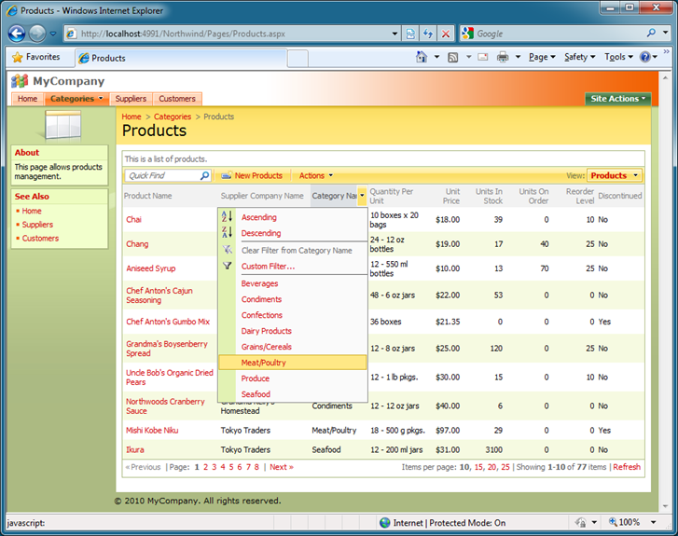The image size is (678, 536).
Task: Click the RSS feeds icon
Action: (453, 57)
